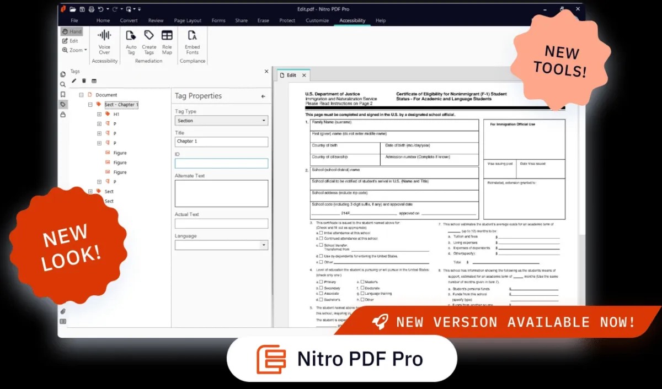Collapse the Sect - Chapter 1 tree node
This screenshot has width=662, height=389.
pyautogui.click(x=90, y=104)
